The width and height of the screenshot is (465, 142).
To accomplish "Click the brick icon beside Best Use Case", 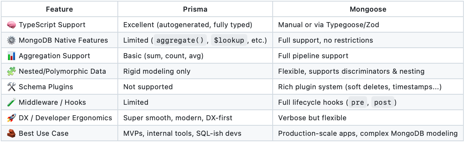I will [11, 133].
